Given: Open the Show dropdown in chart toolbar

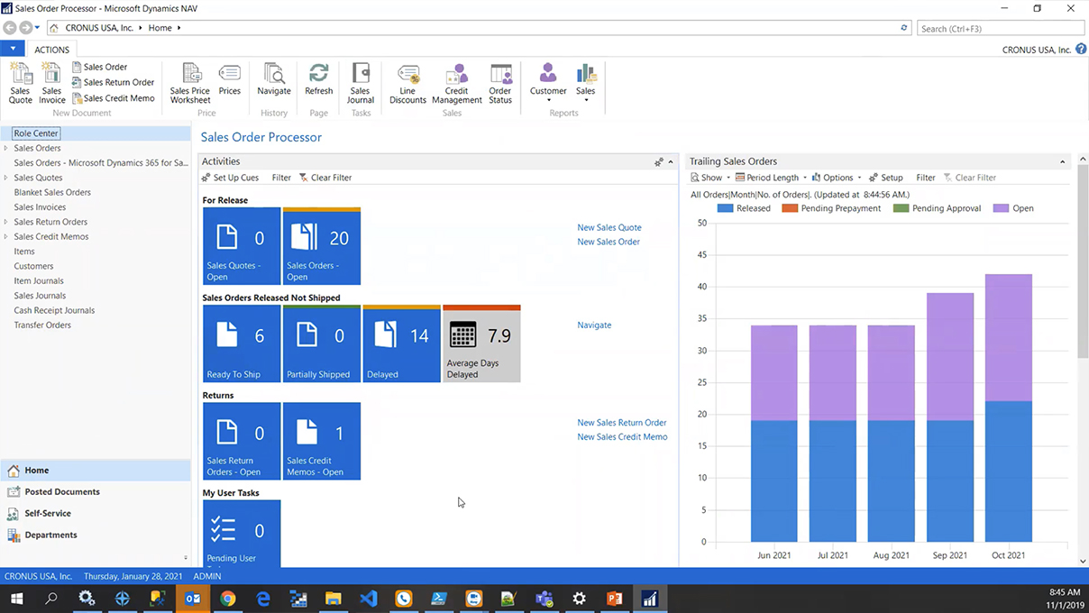Looking at the screenshot, I should 710,178.
